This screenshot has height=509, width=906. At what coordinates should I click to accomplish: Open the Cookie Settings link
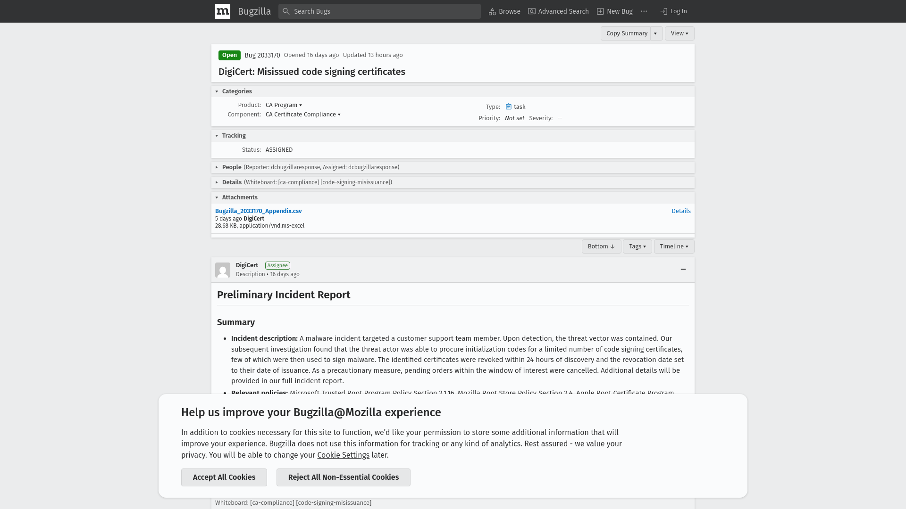click(x=343, y=455)
